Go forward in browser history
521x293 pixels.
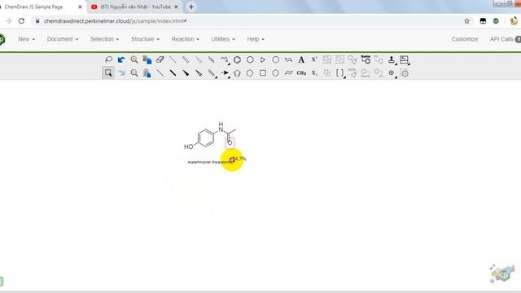tap(9, 21)
